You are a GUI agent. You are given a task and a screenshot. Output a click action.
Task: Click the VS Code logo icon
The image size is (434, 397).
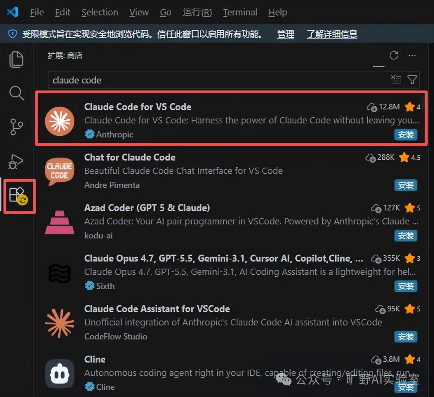pyautogui.click(x=13, y=12)
